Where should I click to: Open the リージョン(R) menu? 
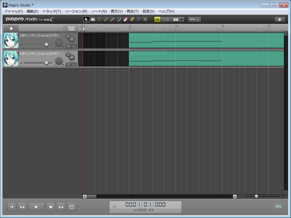[76, 11]
